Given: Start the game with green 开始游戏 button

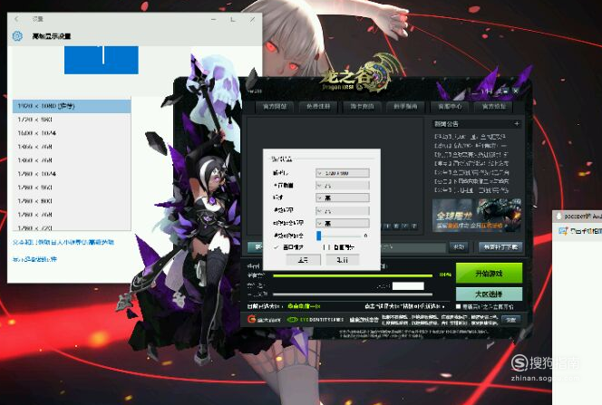Looking at the screenshot, I should click(489, 274).
